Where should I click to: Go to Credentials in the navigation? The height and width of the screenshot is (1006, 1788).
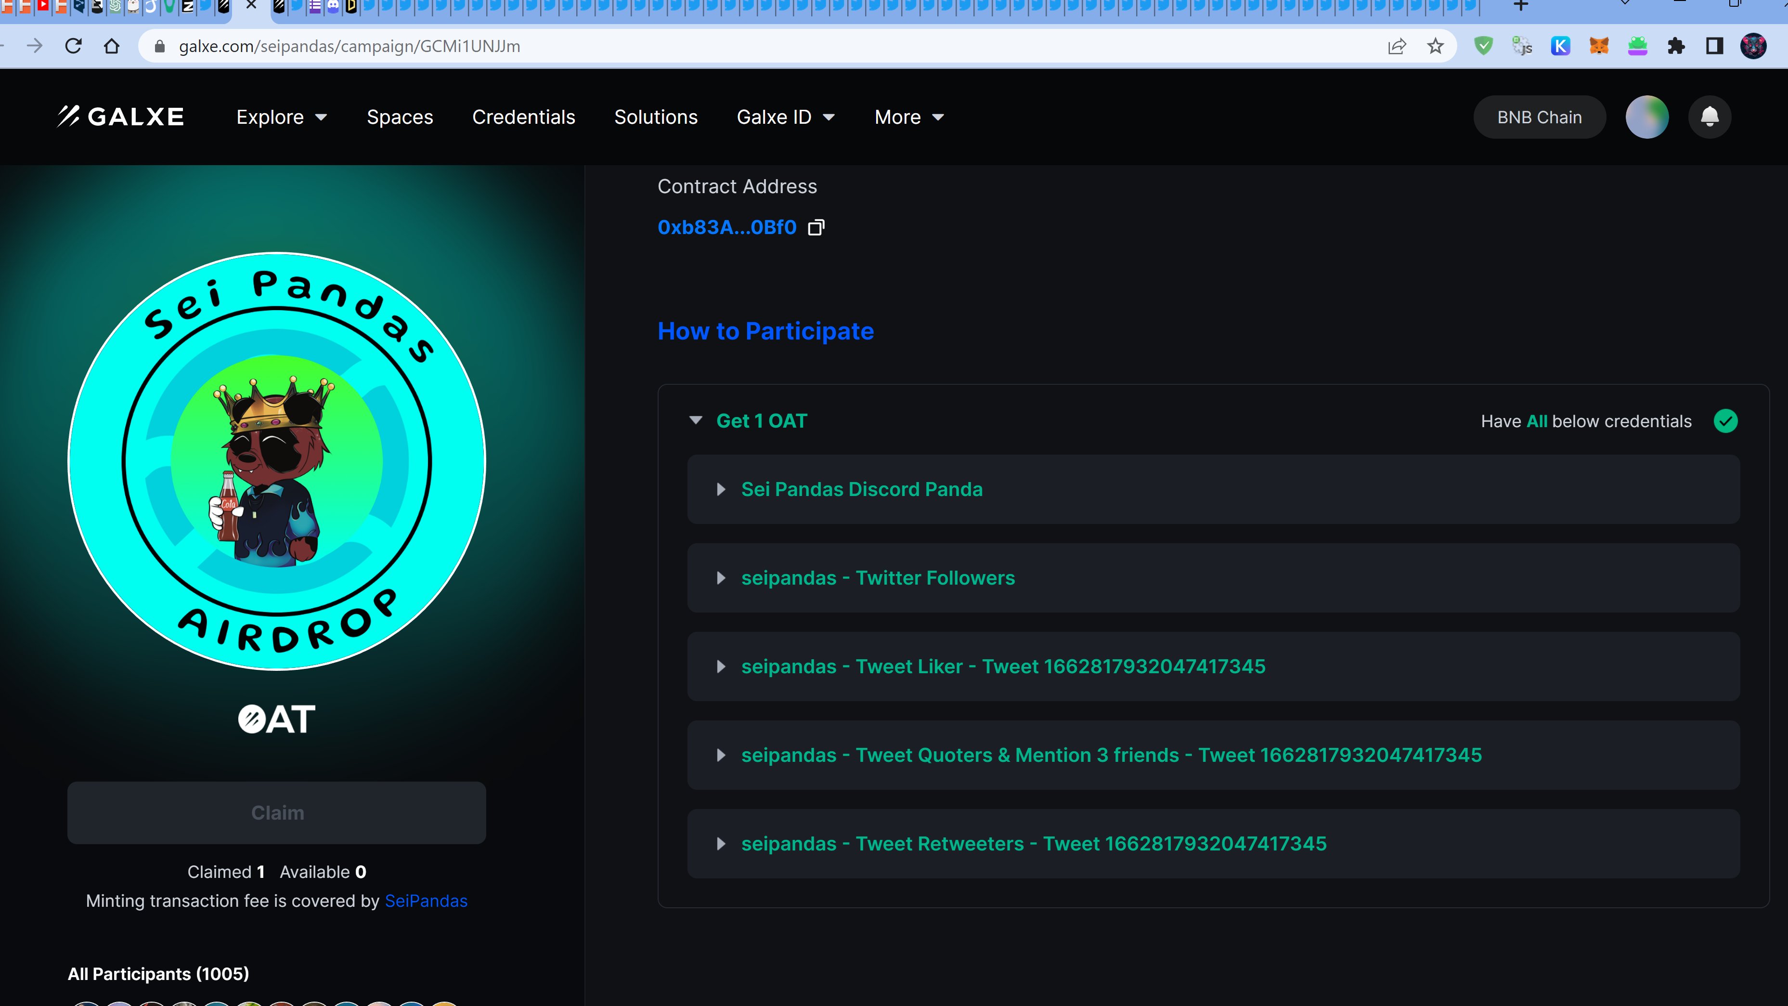click(x=523, y=118)
